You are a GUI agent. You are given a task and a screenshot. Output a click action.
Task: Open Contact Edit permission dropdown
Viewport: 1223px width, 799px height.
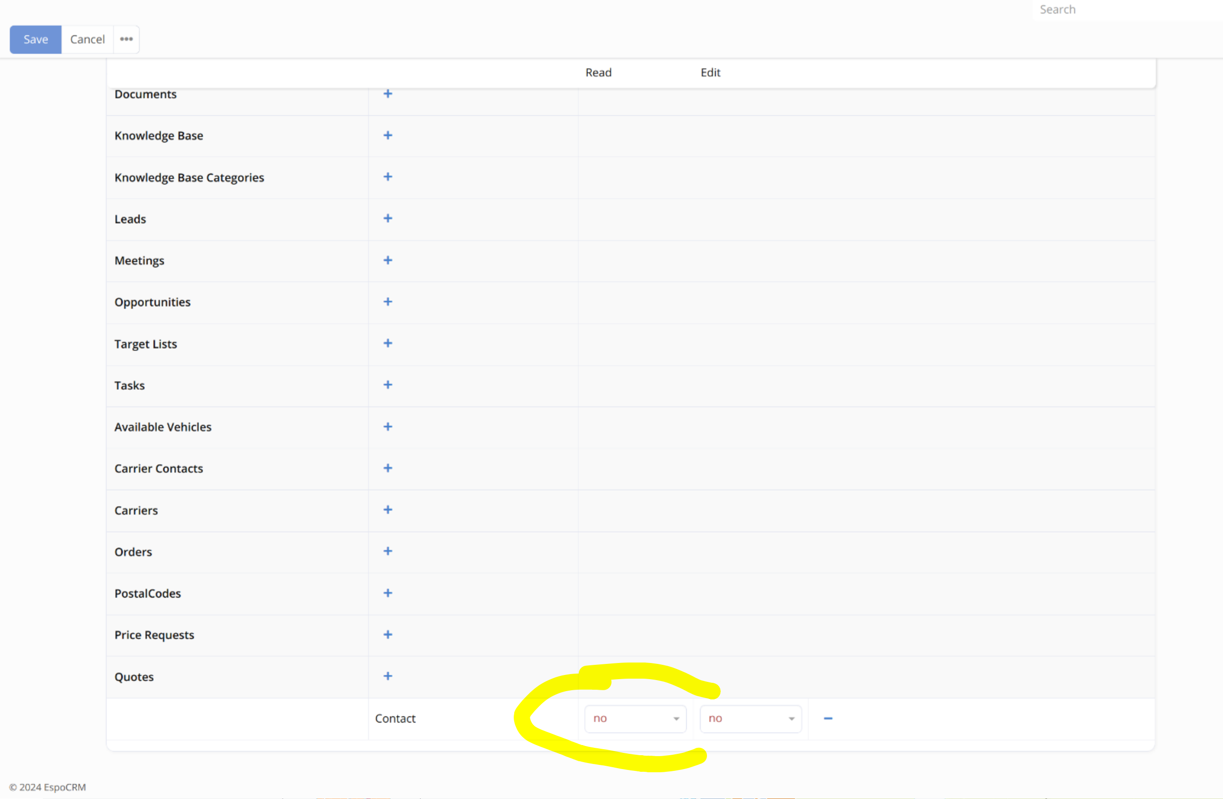point(750,718)
